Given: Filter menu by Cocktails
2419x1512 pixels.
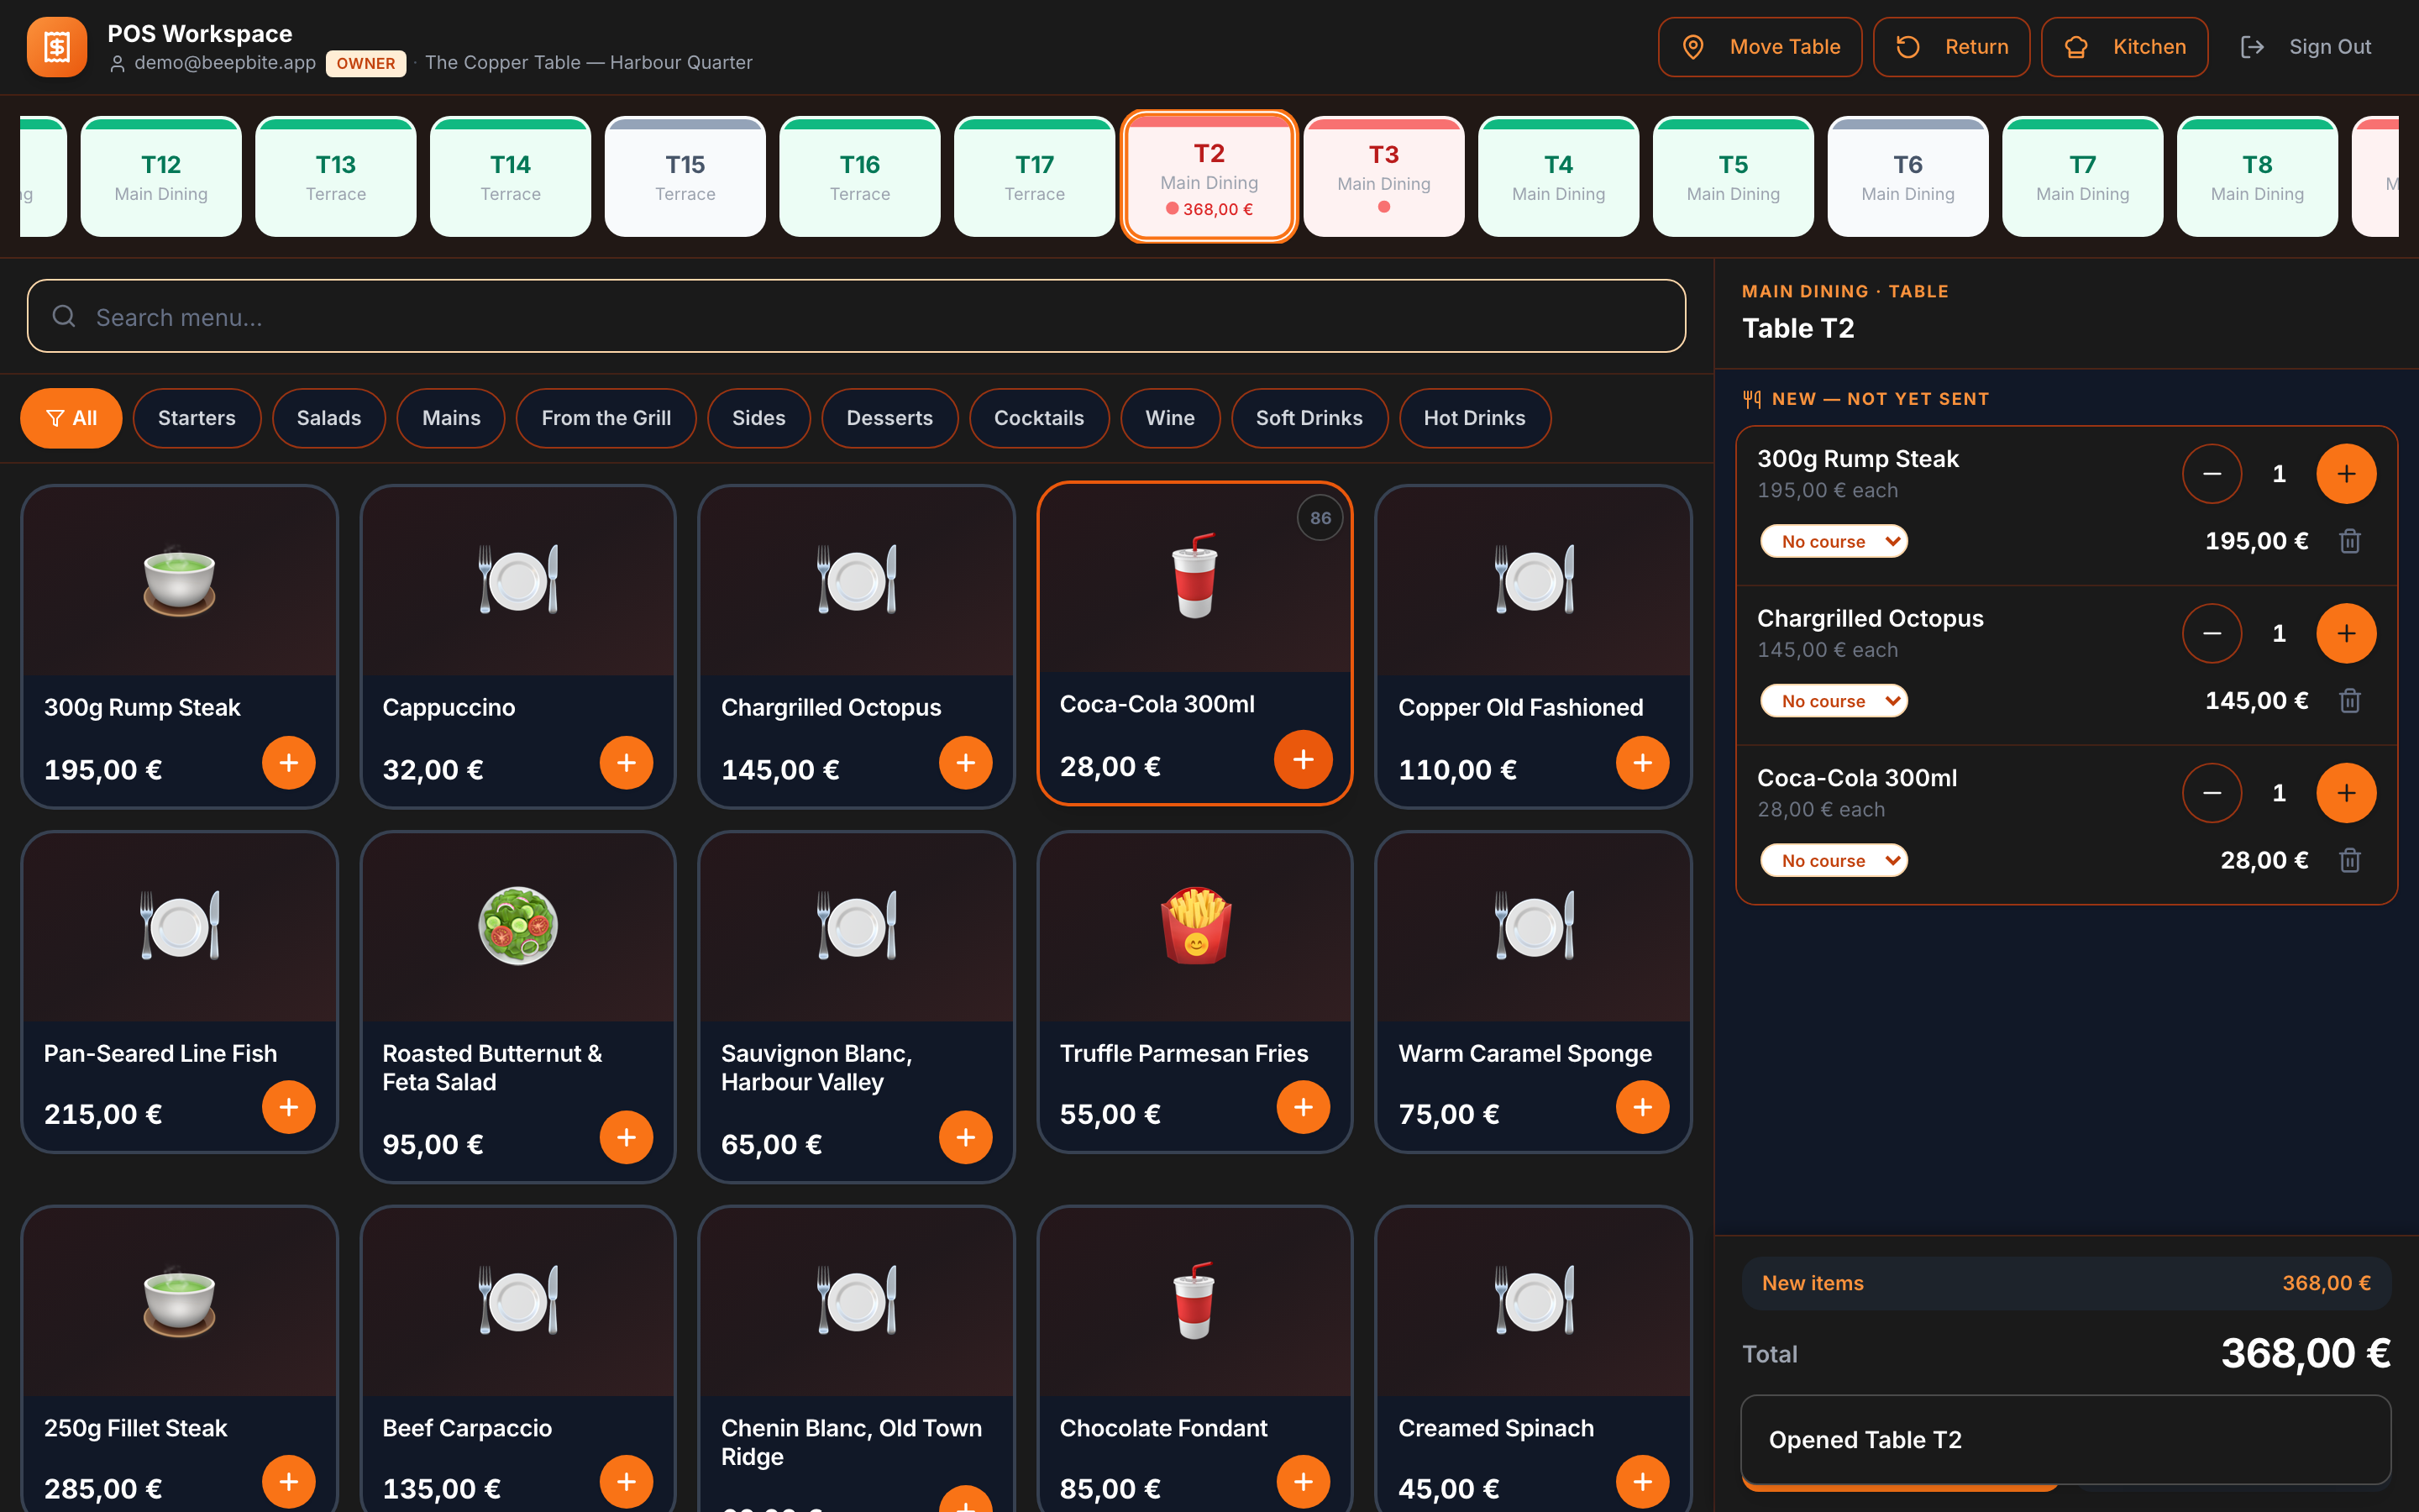Looking at the screenshot, I should pyautogui.click(x=1038, y=418).
